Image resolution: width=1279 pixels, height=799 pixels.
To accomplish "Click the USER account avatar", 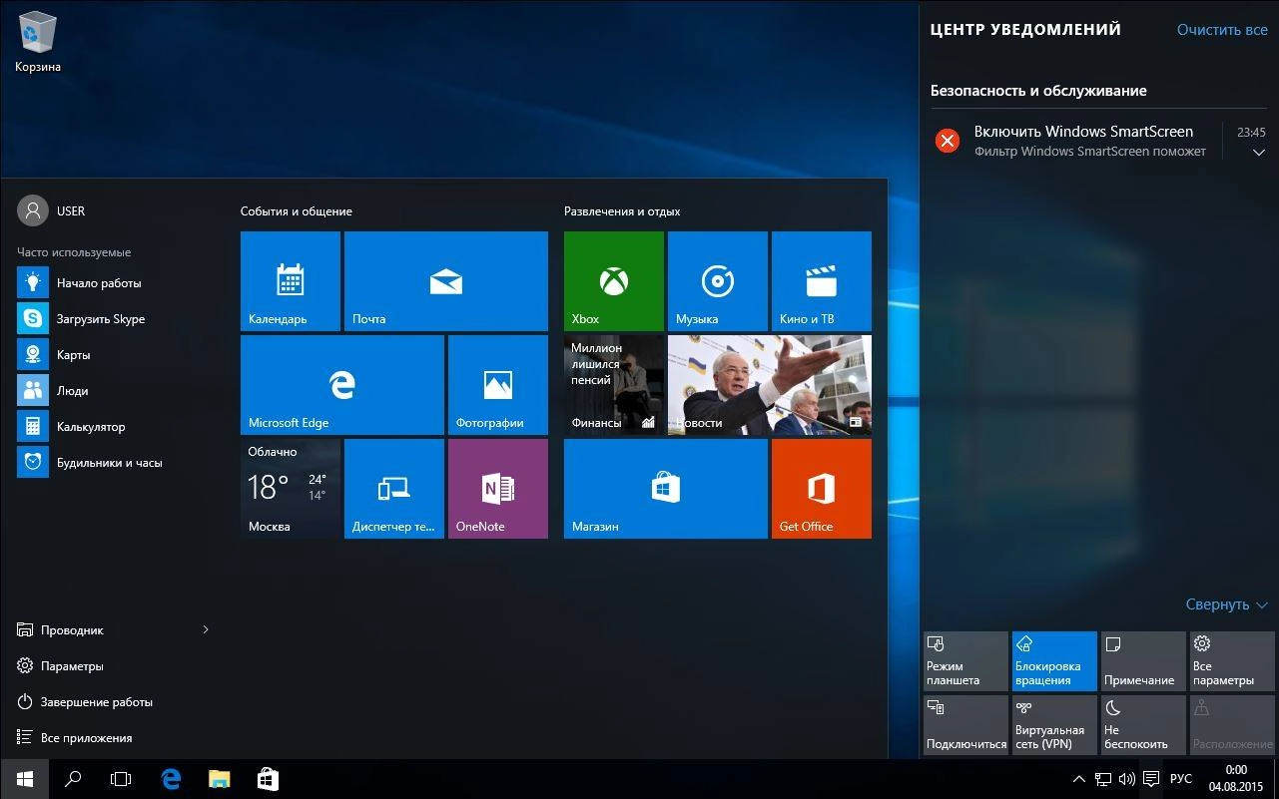I will 33,210.
